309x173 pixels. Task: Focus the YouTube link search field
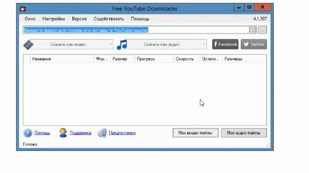pyautogui.click(x=140, y=30)
